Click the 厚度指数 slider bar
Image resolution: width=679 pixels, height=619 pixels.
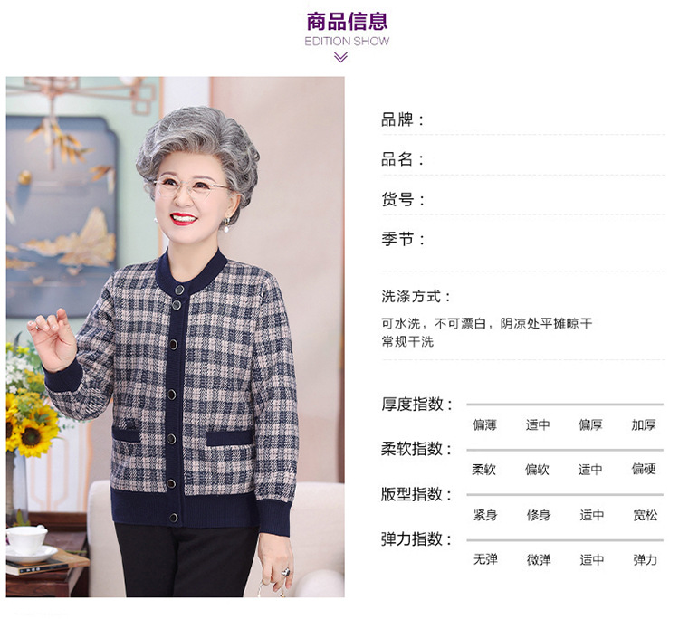(x=565, y=405)
